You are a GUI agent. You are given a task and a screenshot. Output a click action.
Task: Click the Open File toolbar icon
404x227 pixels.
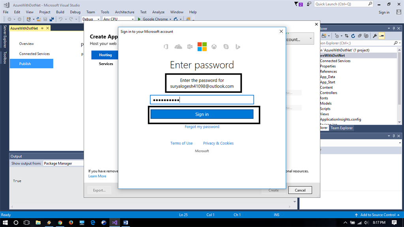coord(39,19)
